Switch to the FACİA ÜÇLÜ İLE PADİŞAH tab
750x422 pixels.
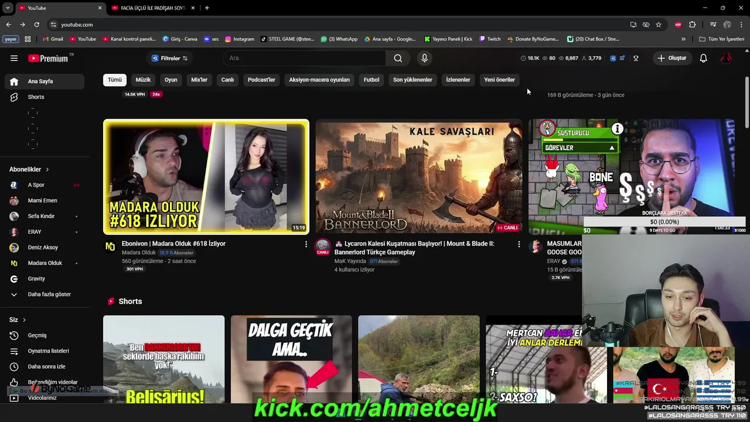pos(152,8)
